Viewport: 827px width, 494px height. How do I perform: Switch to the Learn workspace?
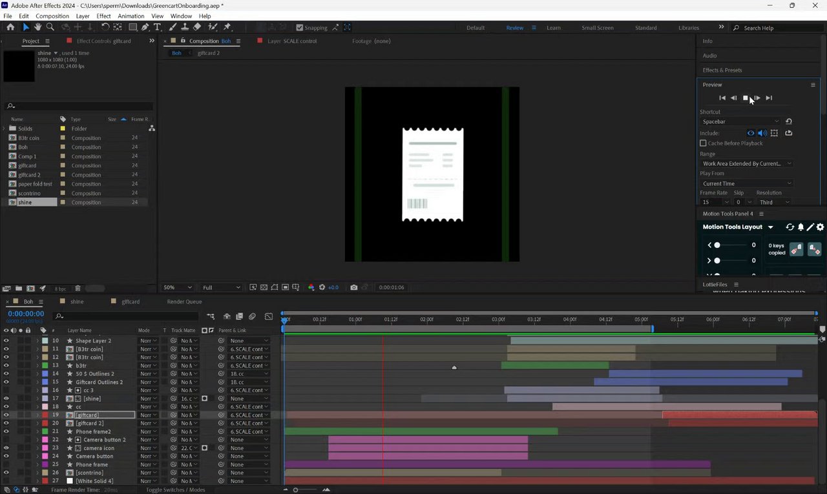(x=553, y=28)
